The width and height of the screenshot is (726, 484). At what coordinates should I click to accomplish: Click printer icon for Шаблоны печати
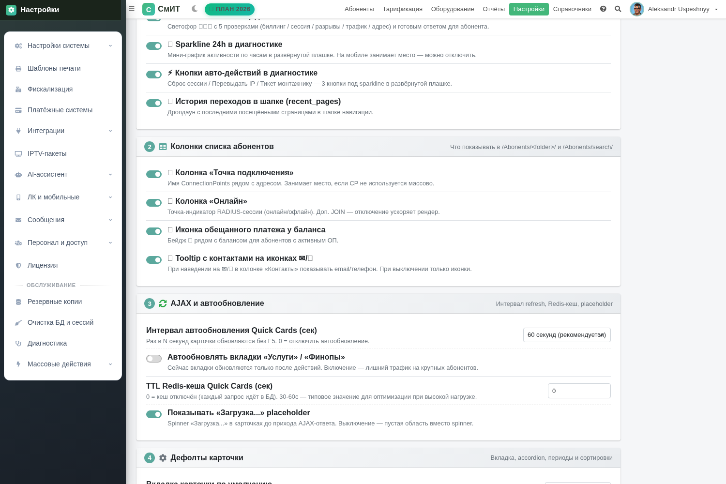tap(18, 69)
